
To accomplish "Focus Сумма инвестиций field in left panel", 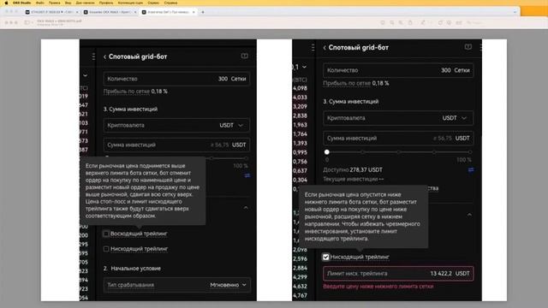I will (x=176, y=145).
